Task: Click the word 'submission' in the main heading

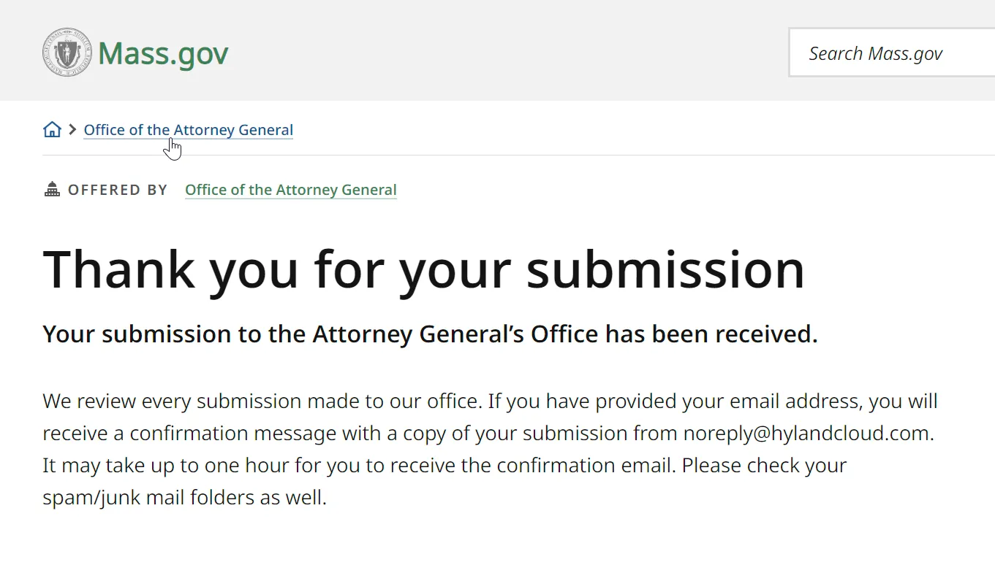Action: (x=665, y=269)
